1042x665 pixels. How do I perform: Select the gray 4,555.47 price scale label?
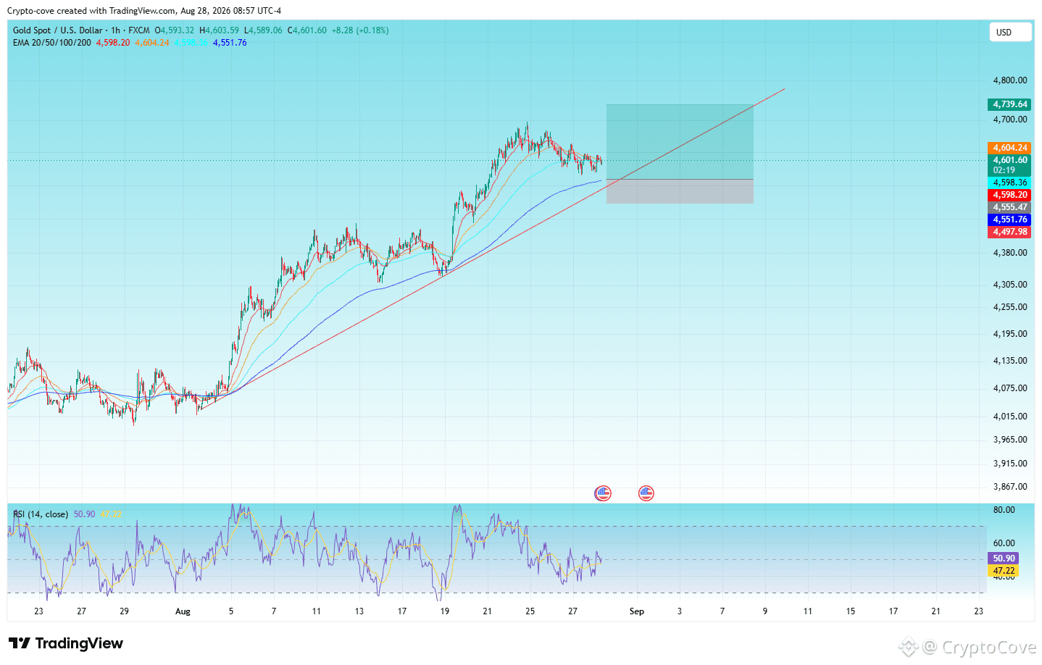1009,207
